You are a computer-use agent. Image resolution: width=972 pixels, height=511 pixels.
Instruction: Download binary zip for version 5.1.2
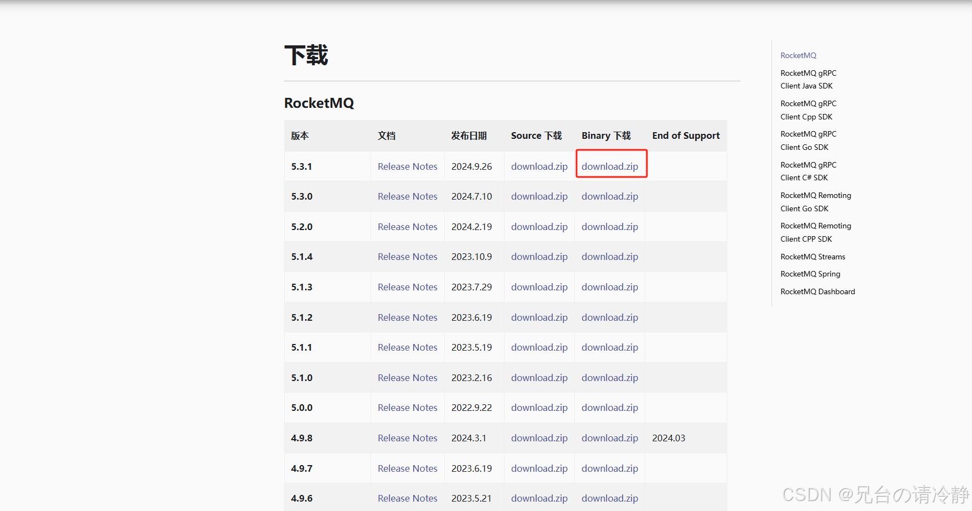click(610, 317)
